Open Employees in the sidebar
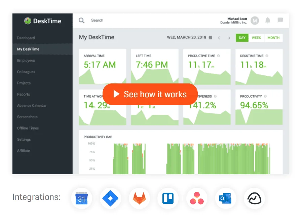Viewport: 305px width, 215px height. [26, 61]
